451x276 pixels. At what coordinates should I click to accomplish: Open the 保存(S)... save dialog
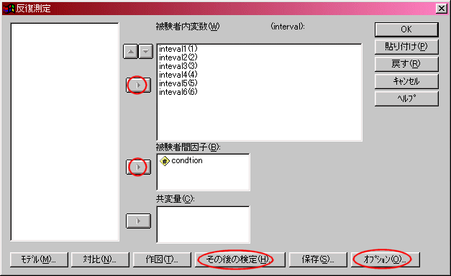tap(318, 259)
